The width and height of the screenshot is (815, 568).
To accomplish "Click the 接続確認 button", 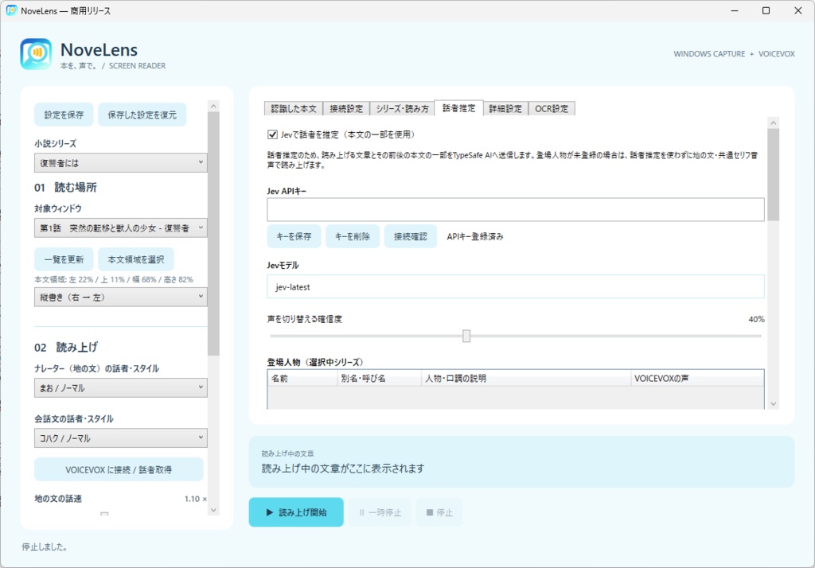I will point(411,236).
